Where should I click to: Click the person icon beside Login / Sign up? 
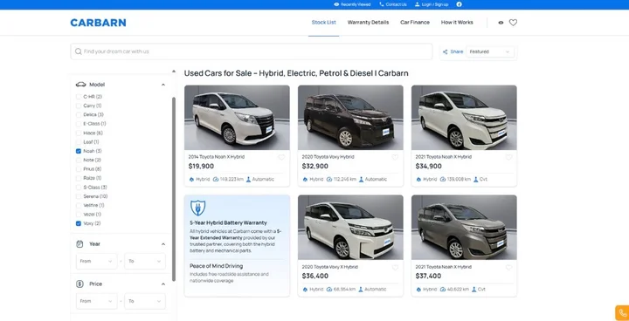point(418,4)
